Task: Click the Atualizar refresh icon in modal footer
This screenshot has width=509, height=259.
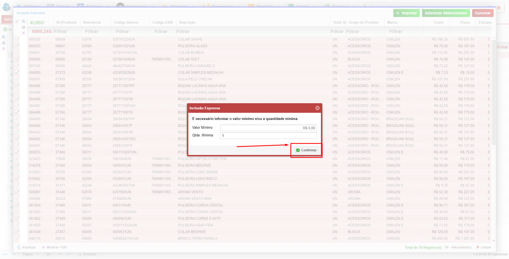Action: coord(19,247)
